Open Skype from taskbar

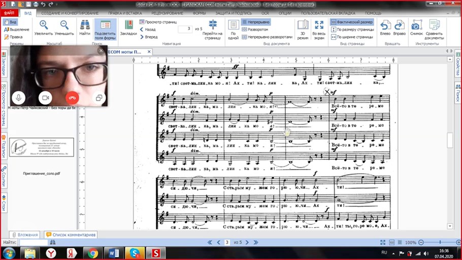pos(135,253)
